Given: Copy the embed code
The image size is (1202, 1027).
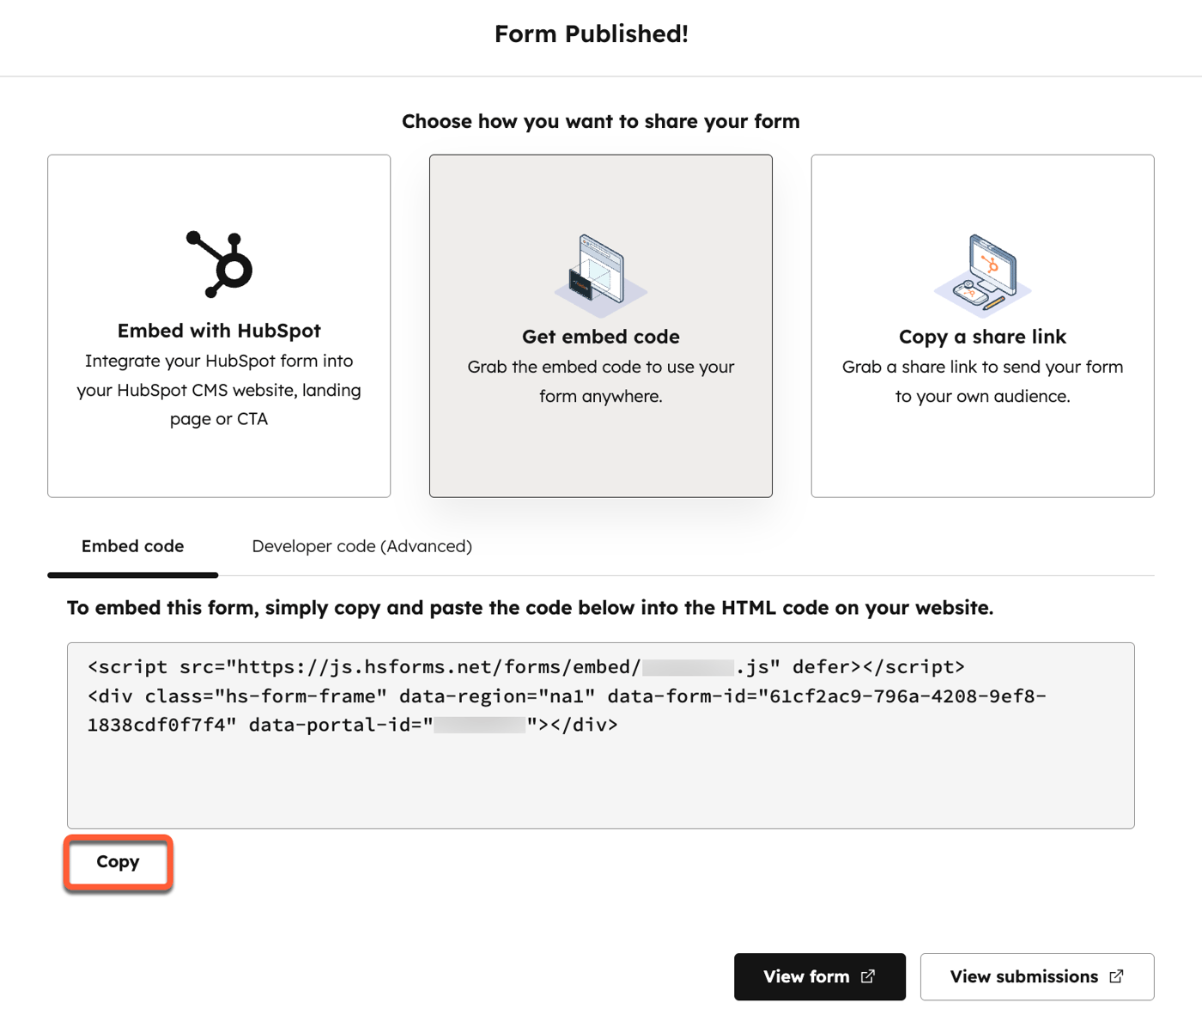Looking at the screenshot, I should point(118,861).
